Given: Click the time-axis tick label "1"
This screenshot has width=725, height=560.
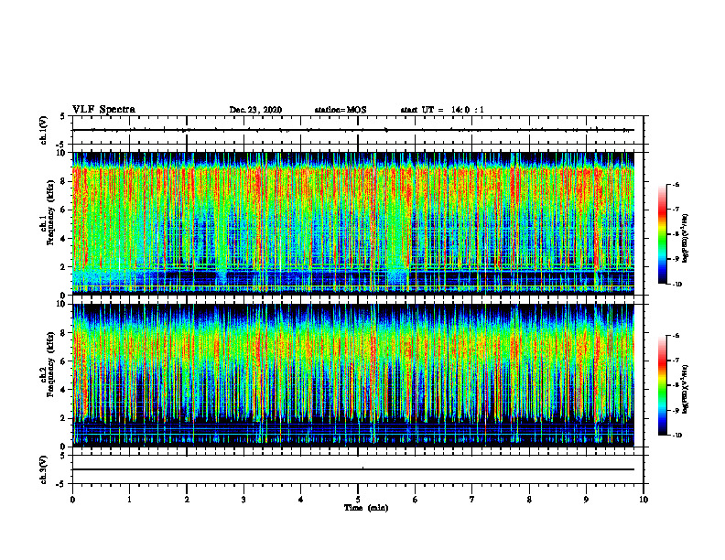Looking at the screenshot, I should (x=129, y=500).
